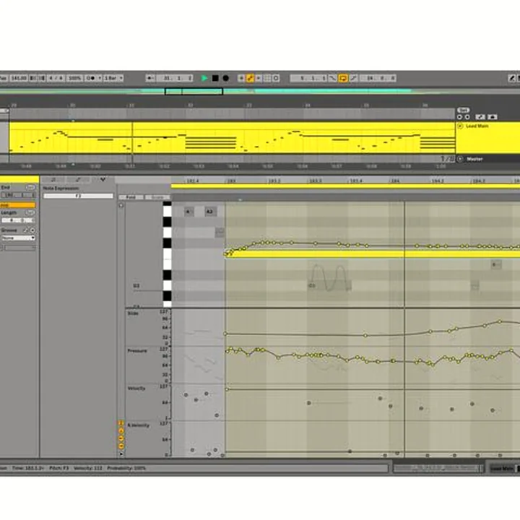
Task: Click the selected yellow F3 note bar
Action: point(372,254)
